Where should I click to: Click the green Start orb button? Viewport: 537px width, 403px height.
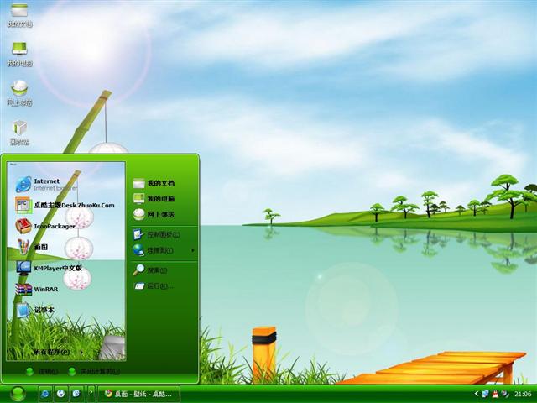click(x=18, y=394)
